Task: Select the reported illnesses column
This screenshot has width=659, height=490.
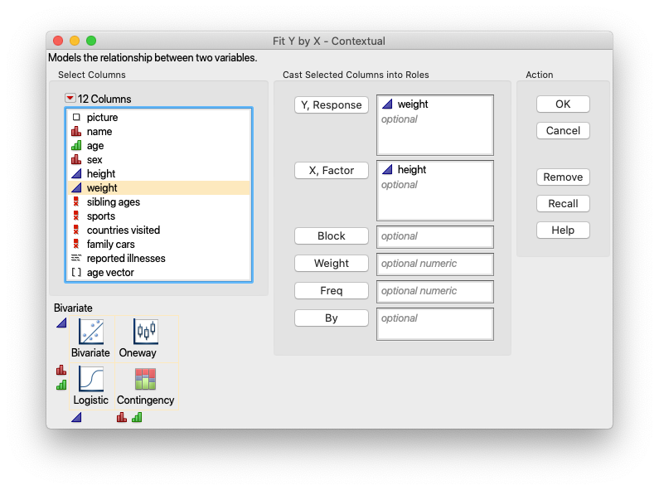Action: 159,258
